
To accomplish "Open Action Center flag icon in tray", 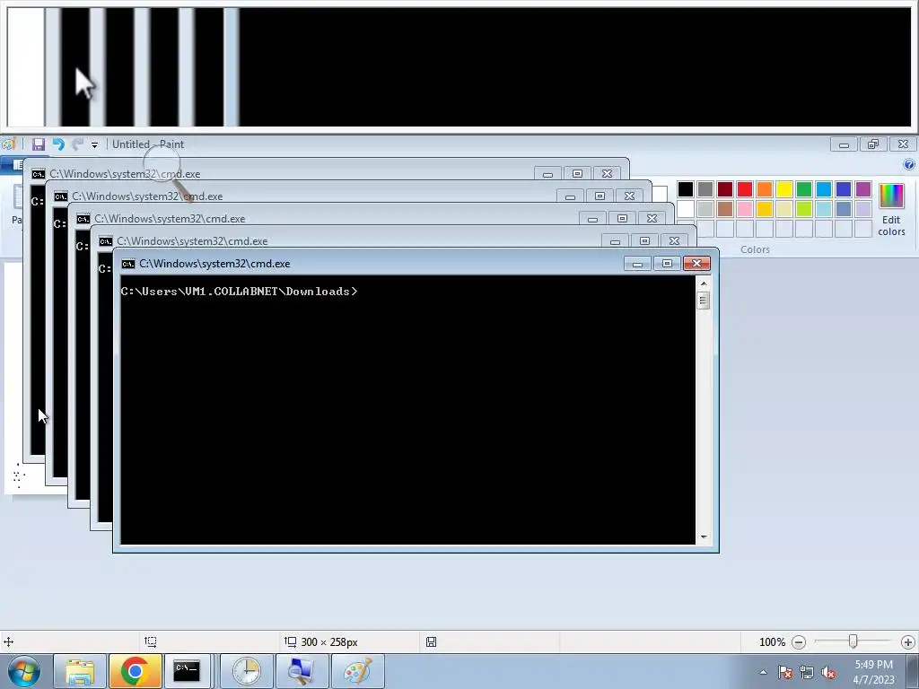I will coord(784,672).
